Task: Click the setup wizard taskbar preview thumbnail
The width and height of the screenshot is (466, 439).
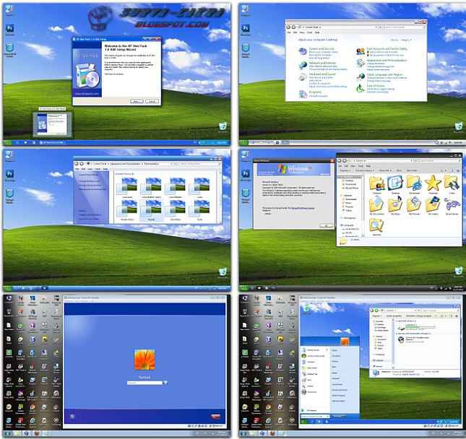Action: point(52,124)
